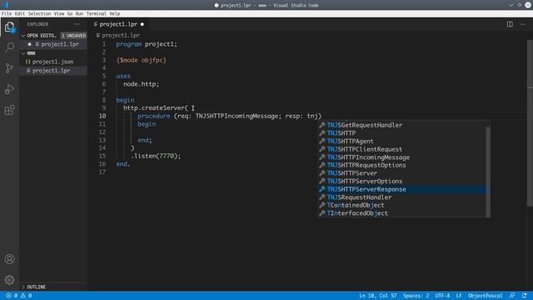Open the Extensions view

9,110
